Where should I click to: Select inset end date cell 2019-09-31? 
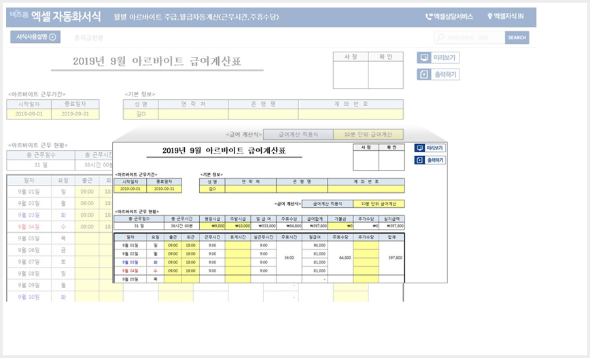[164, 189]
